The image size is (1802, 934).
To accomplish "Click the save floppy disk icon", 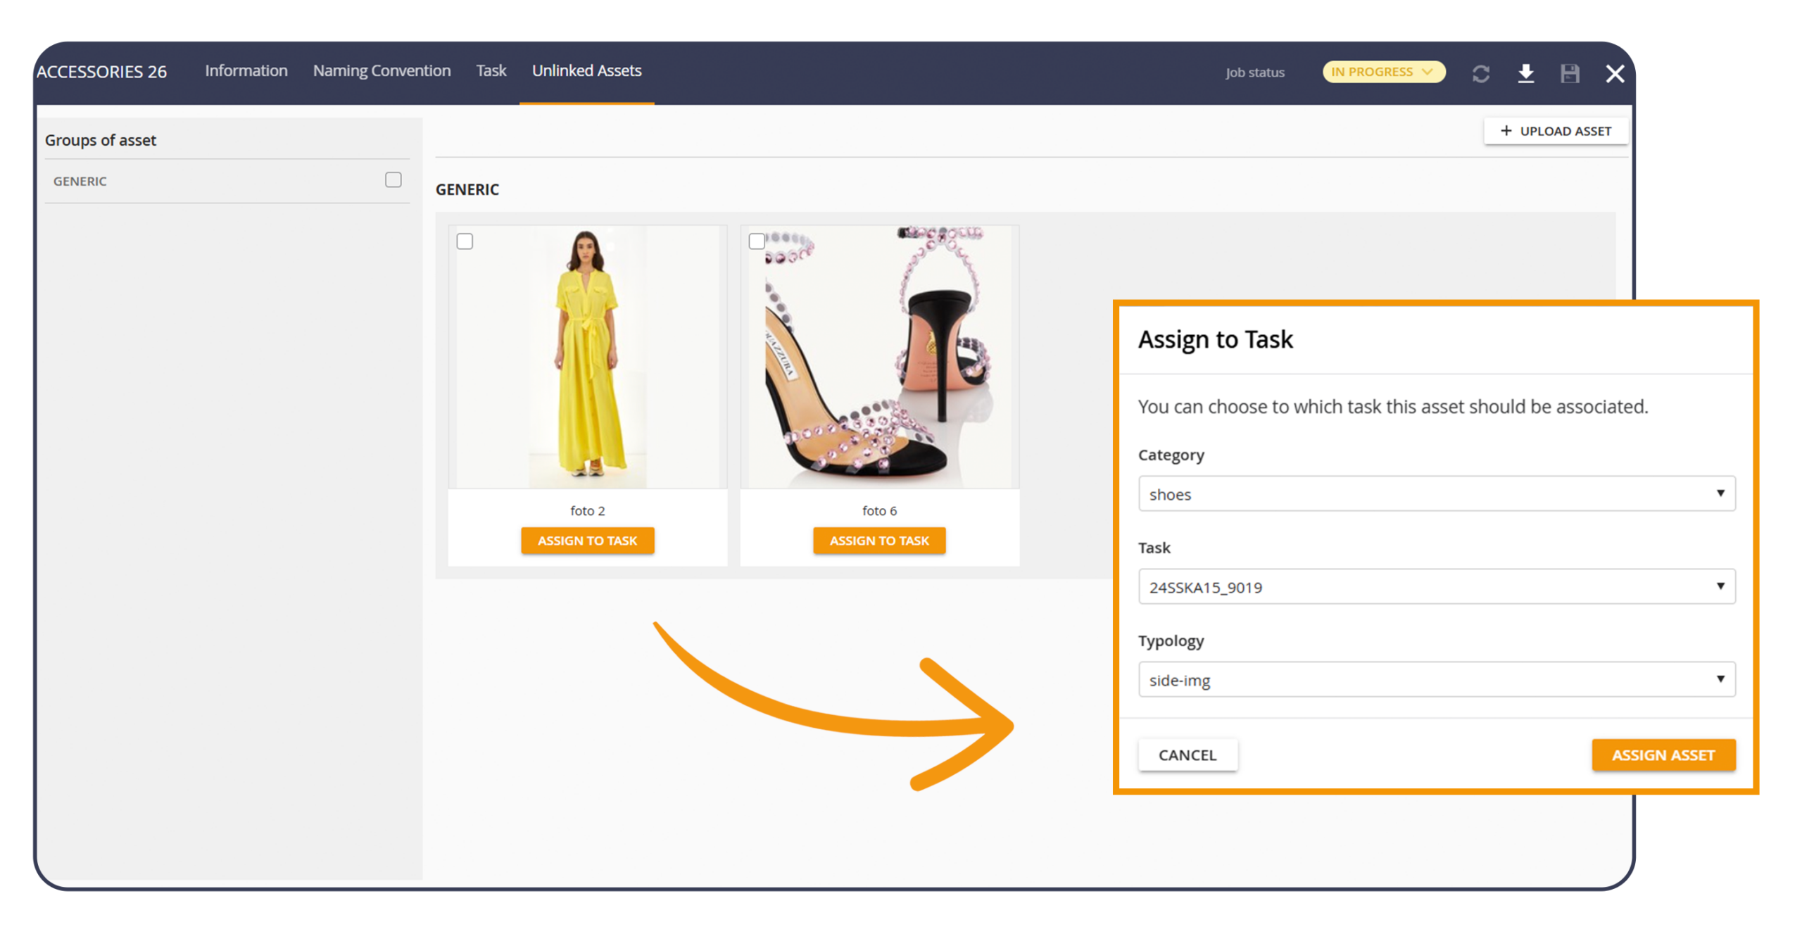I will [x=1570, y=74].
